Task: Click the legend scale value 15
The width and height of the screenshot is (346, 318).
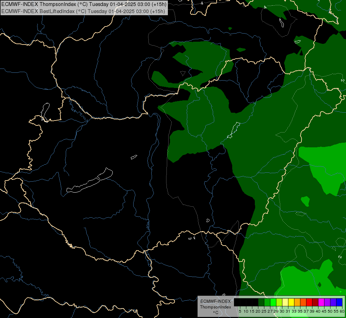Action: pyautogui.click(x=252, y=311)
